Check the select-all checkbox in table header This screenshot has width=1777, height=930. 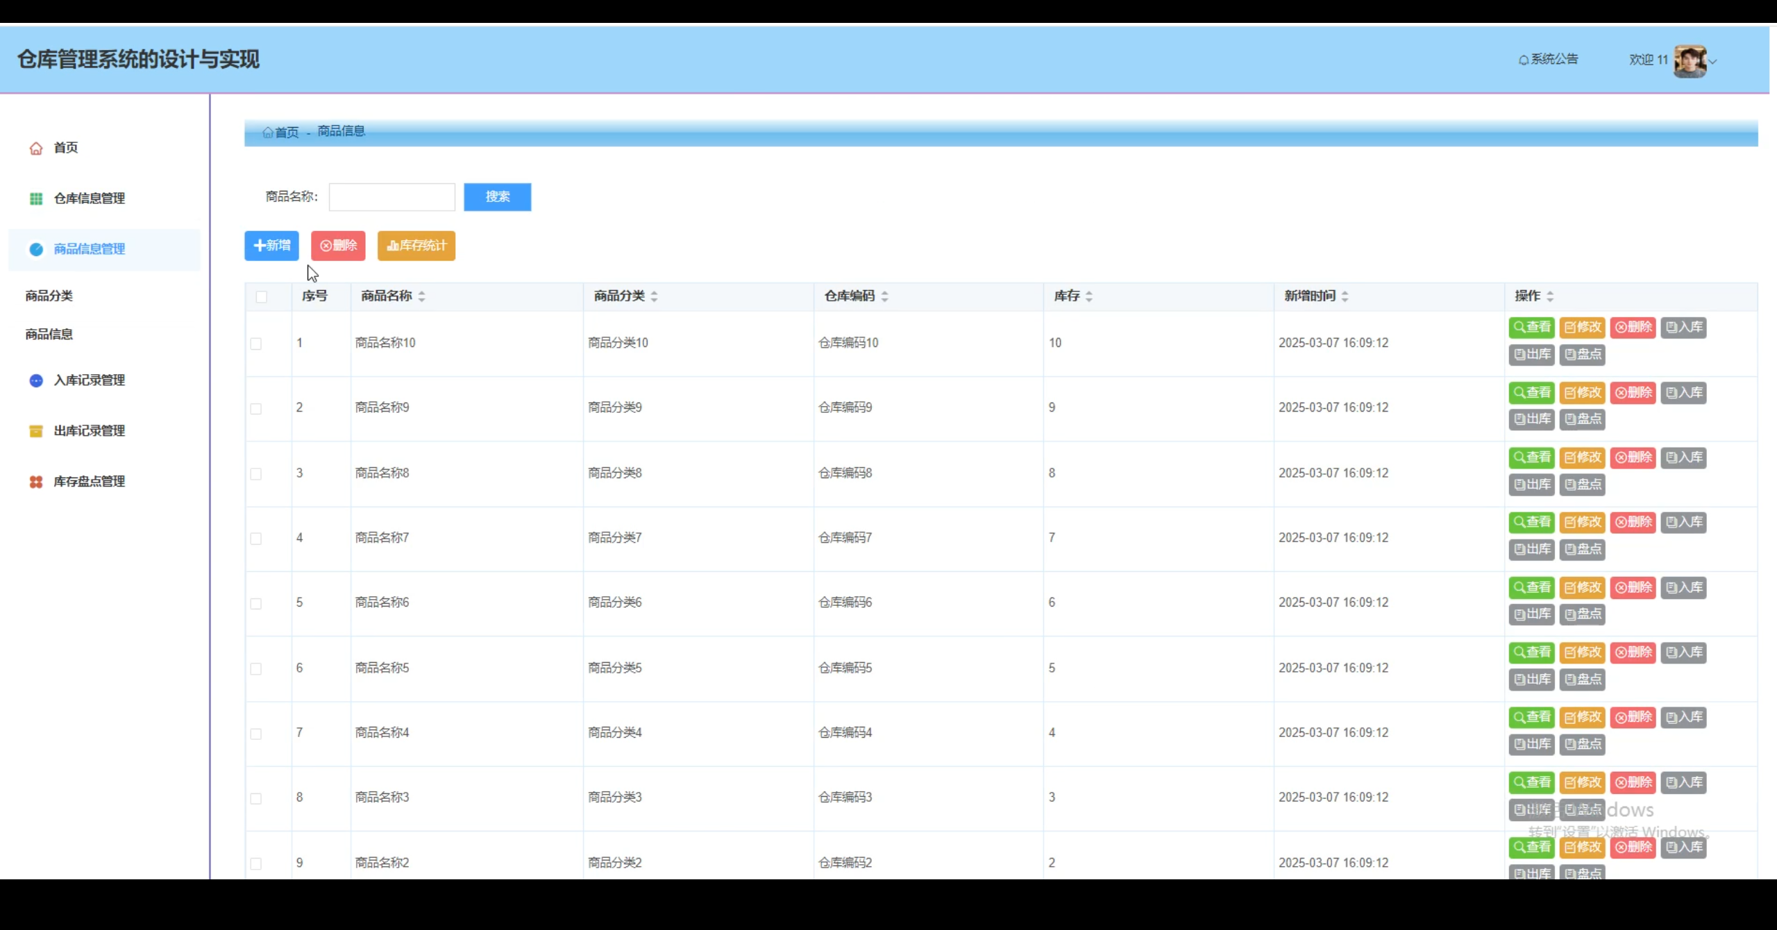(262, 296)
